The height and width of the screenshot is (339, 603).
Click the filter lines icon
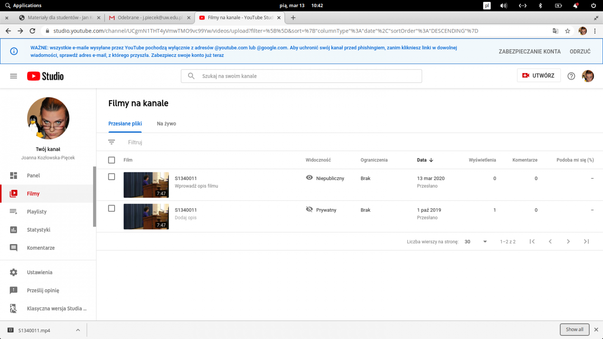click(x=111, y=142)
